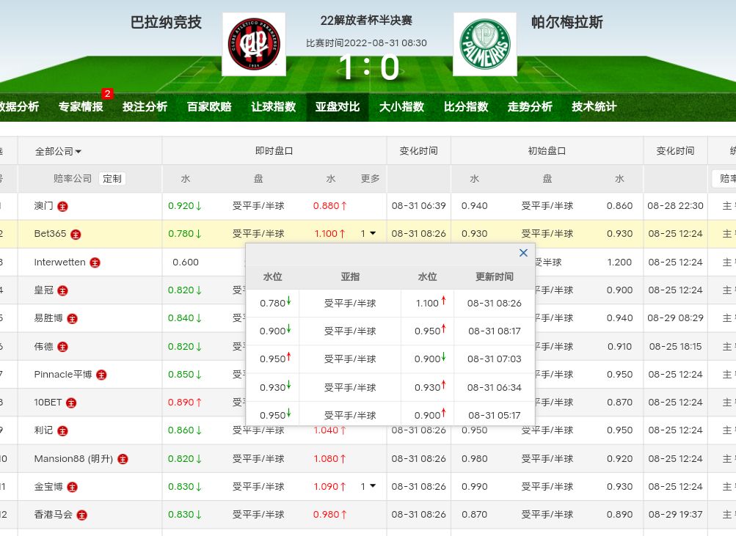Click the red 主 icon next to Bet365
The width and height of the screenshot is (736, 536).
pos(76,235)
